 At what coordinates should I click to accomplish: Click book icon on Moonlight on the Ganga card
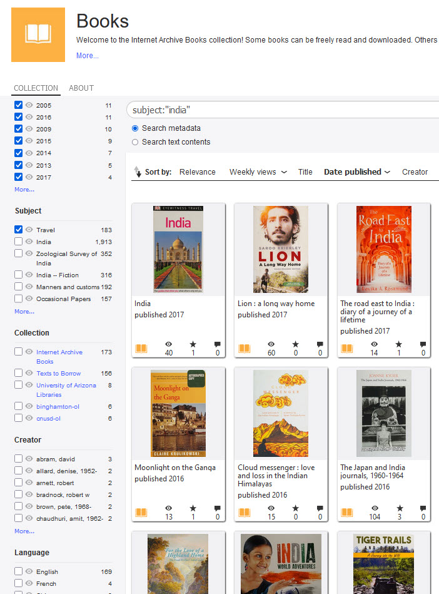[141, 512]
